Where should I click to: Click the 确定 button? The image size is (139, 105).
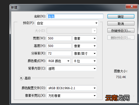coord(121,17)
